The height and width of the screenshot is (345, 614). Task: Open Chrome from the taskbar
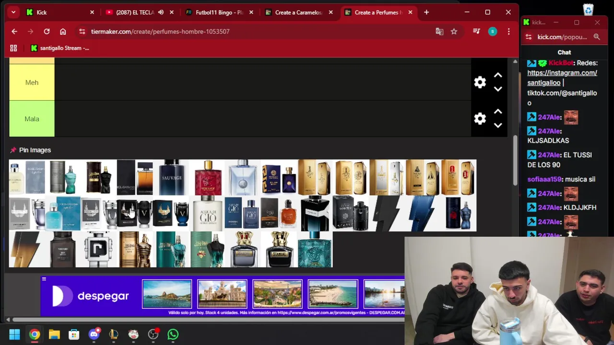pyautogui.click(x=35, y=334)
